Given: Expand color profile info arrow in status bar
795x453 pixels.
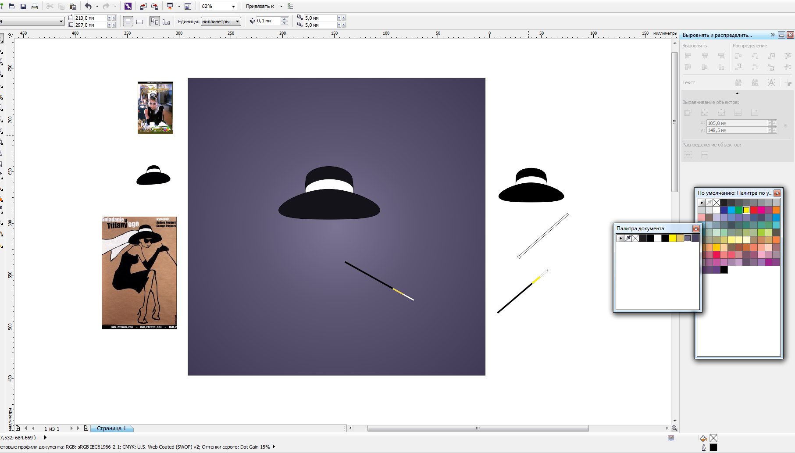Looking at the screenshot, I should (274, 447).
